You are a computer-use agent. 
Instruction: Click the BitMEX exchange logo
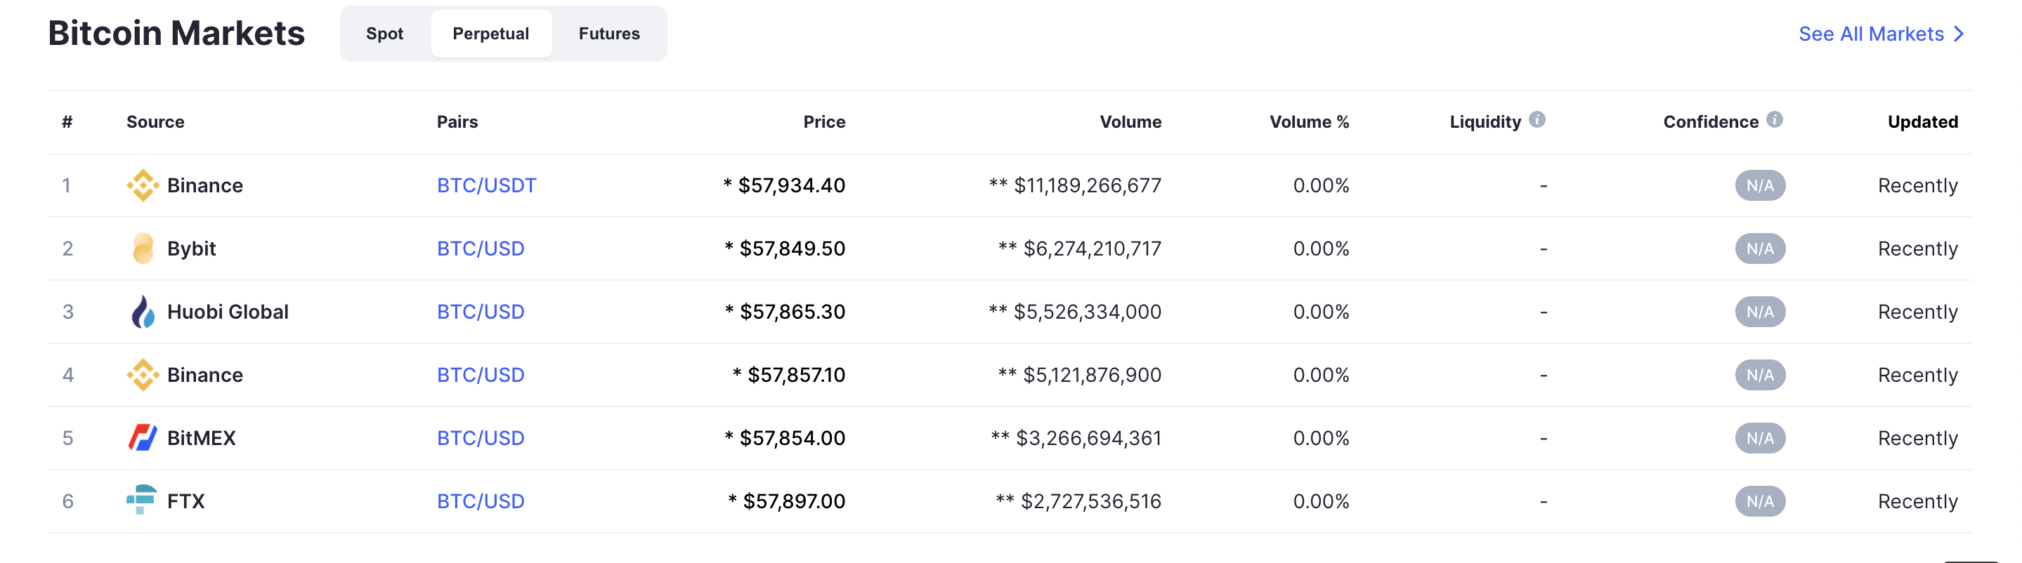[x=142, y=437]
